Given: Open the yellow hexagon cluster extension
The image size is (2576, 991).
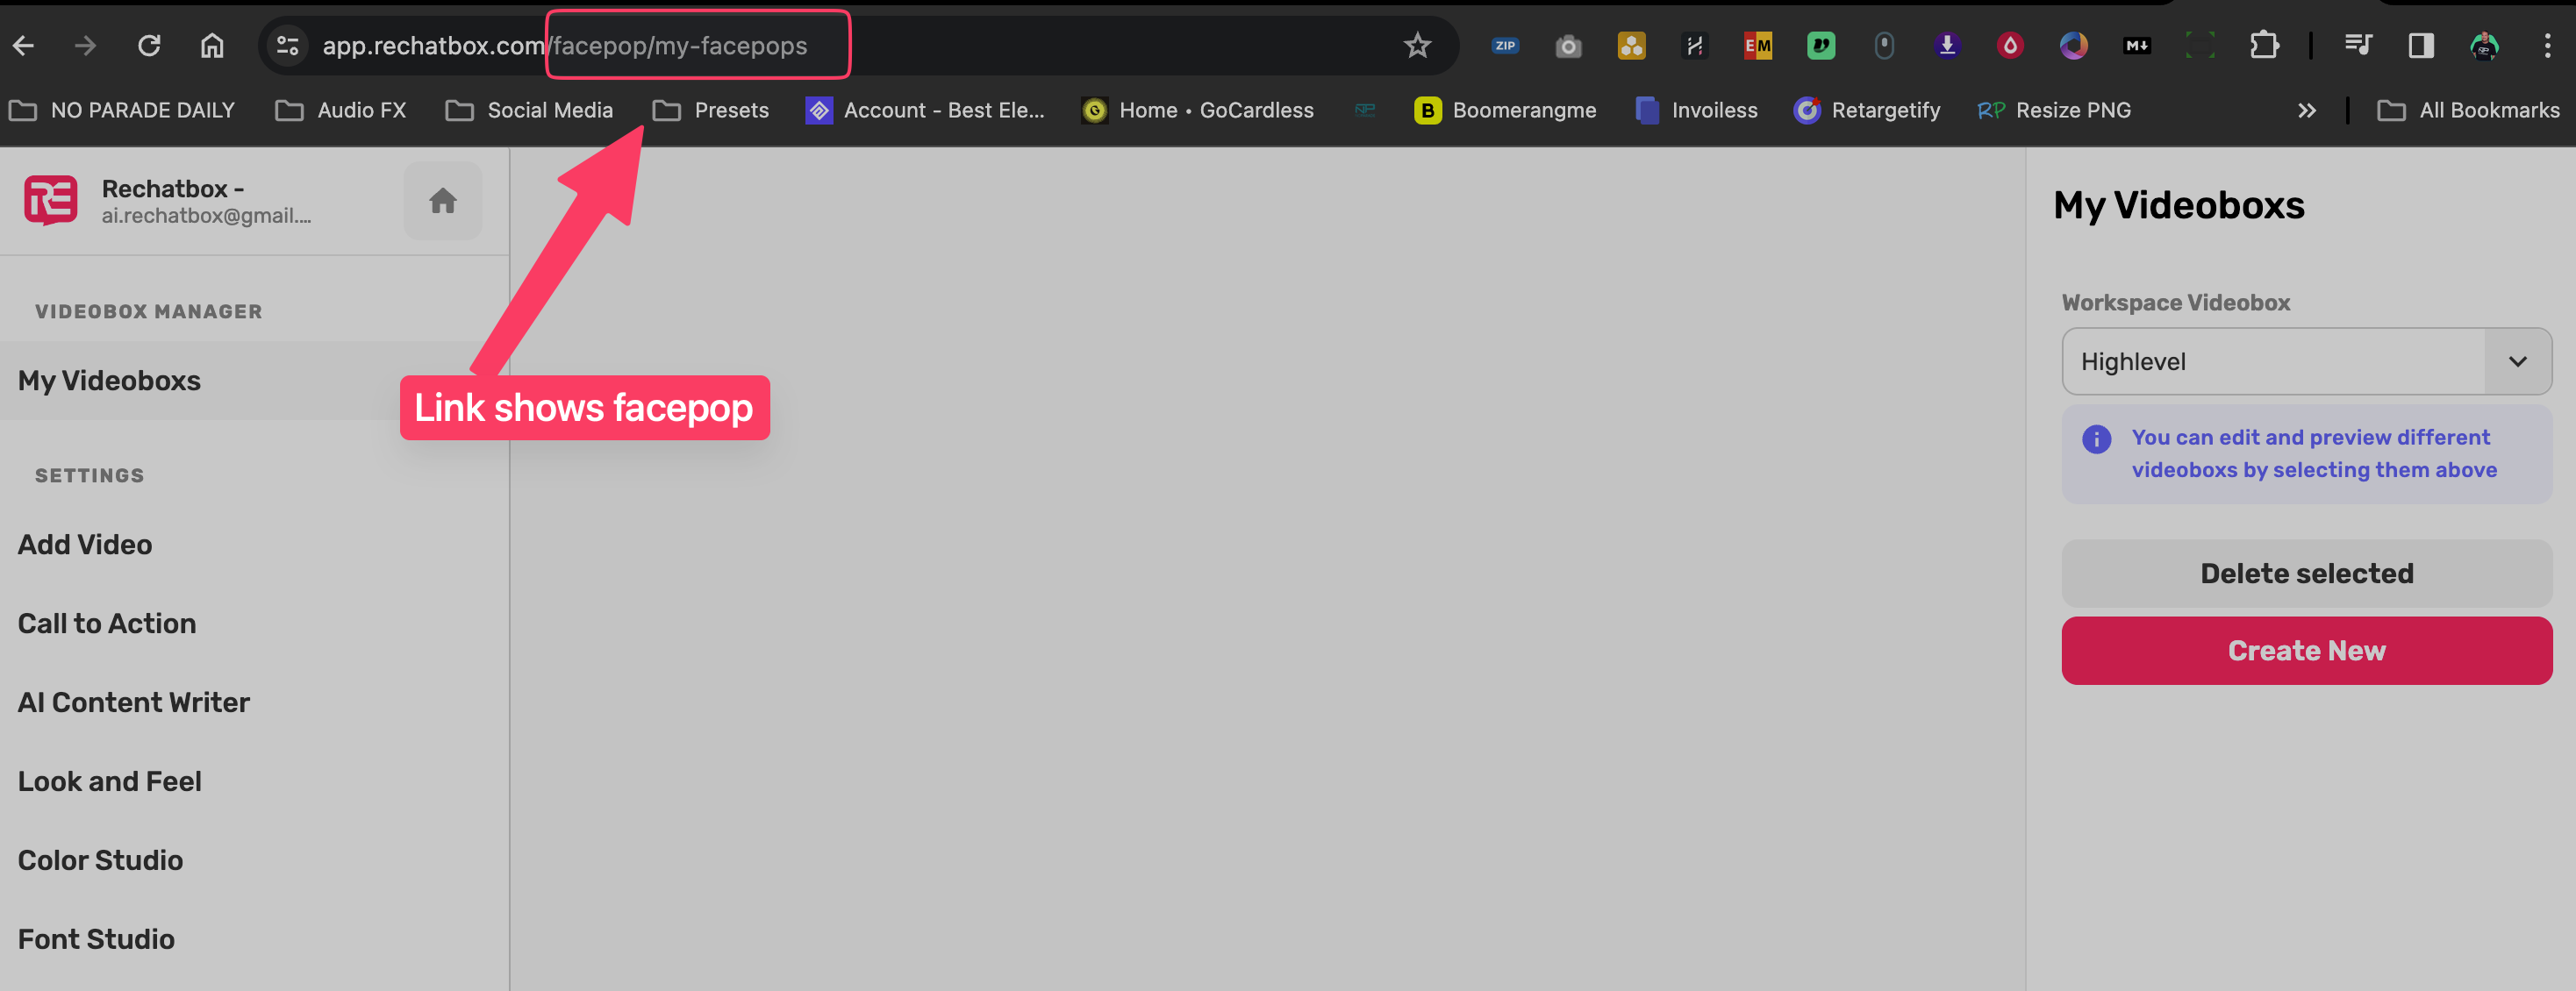Looking at the screenshot, I should click(x=1631, y=46).
